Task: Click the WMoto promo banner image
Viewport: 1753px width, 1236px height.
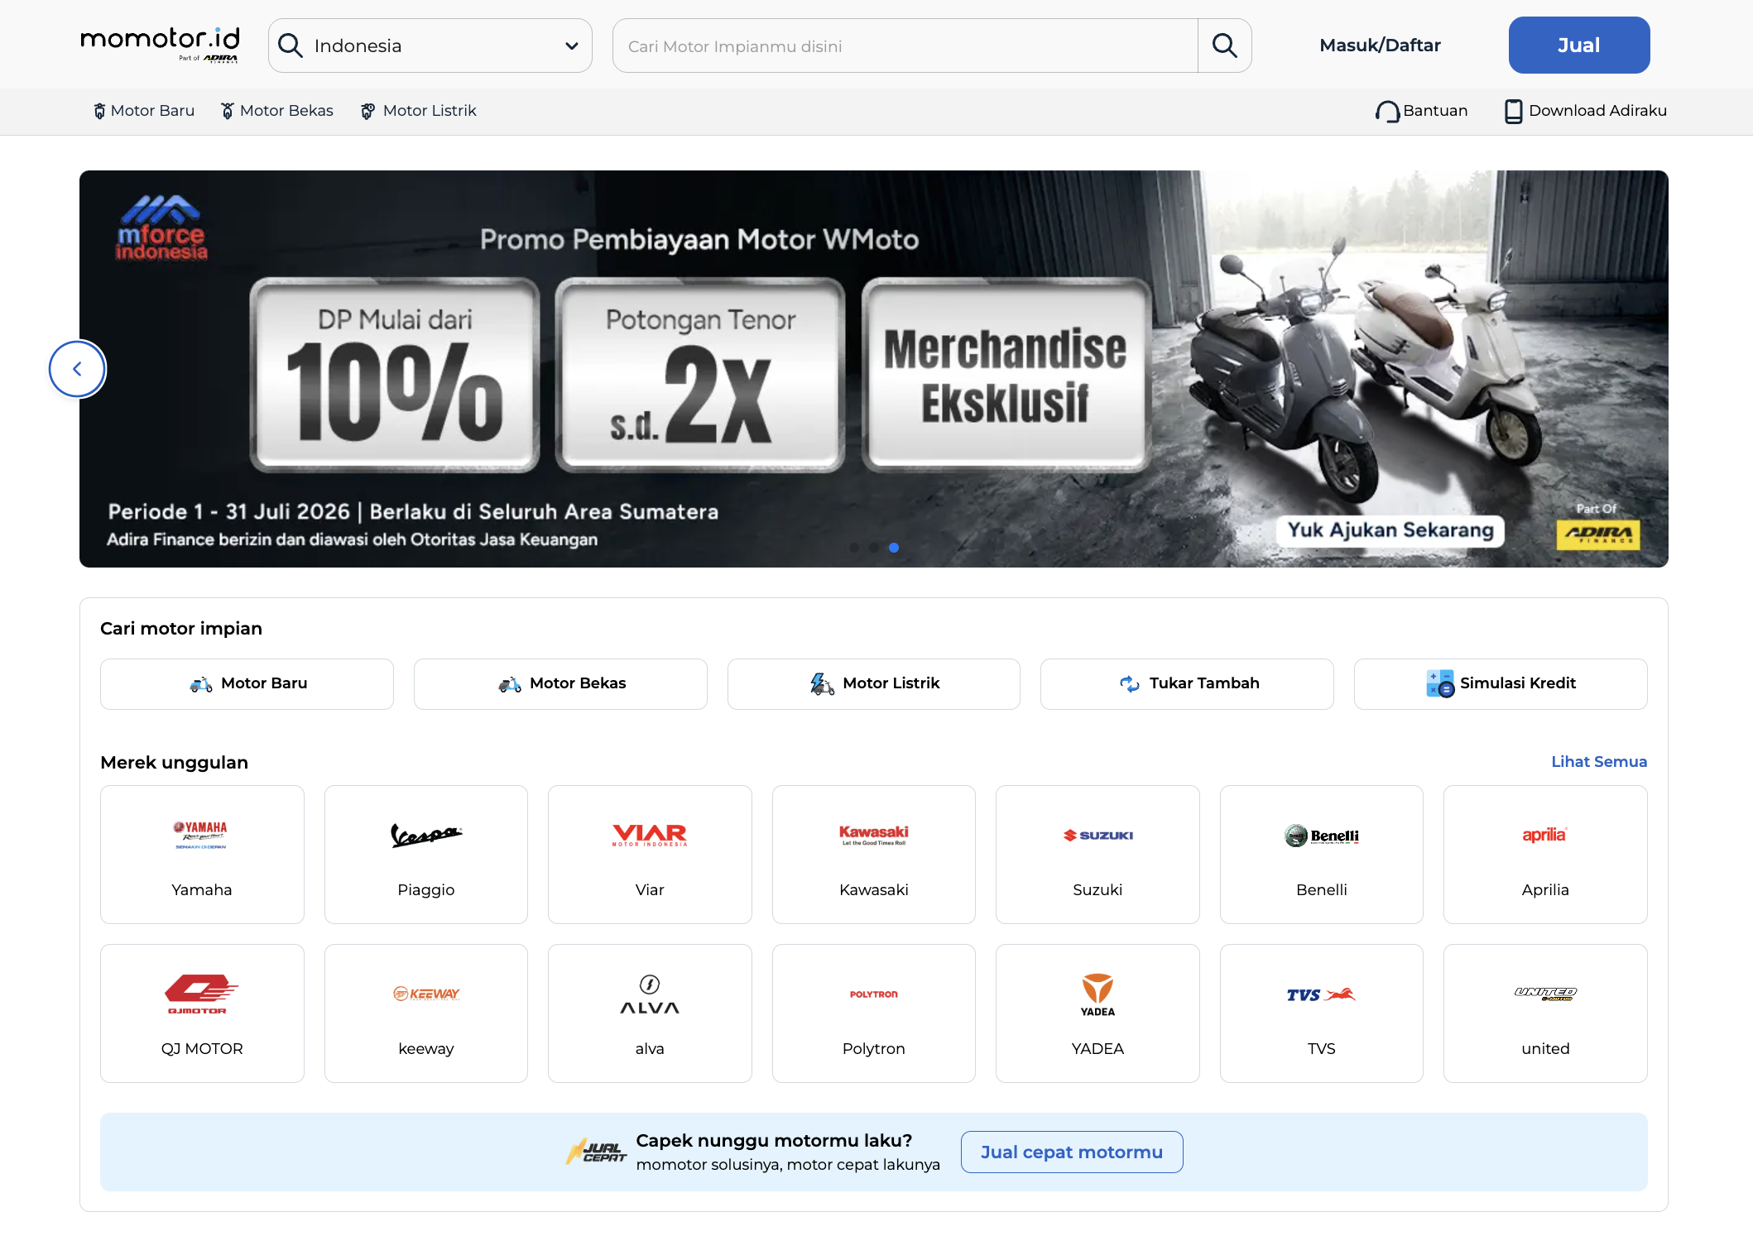Action: pos(873,369)
